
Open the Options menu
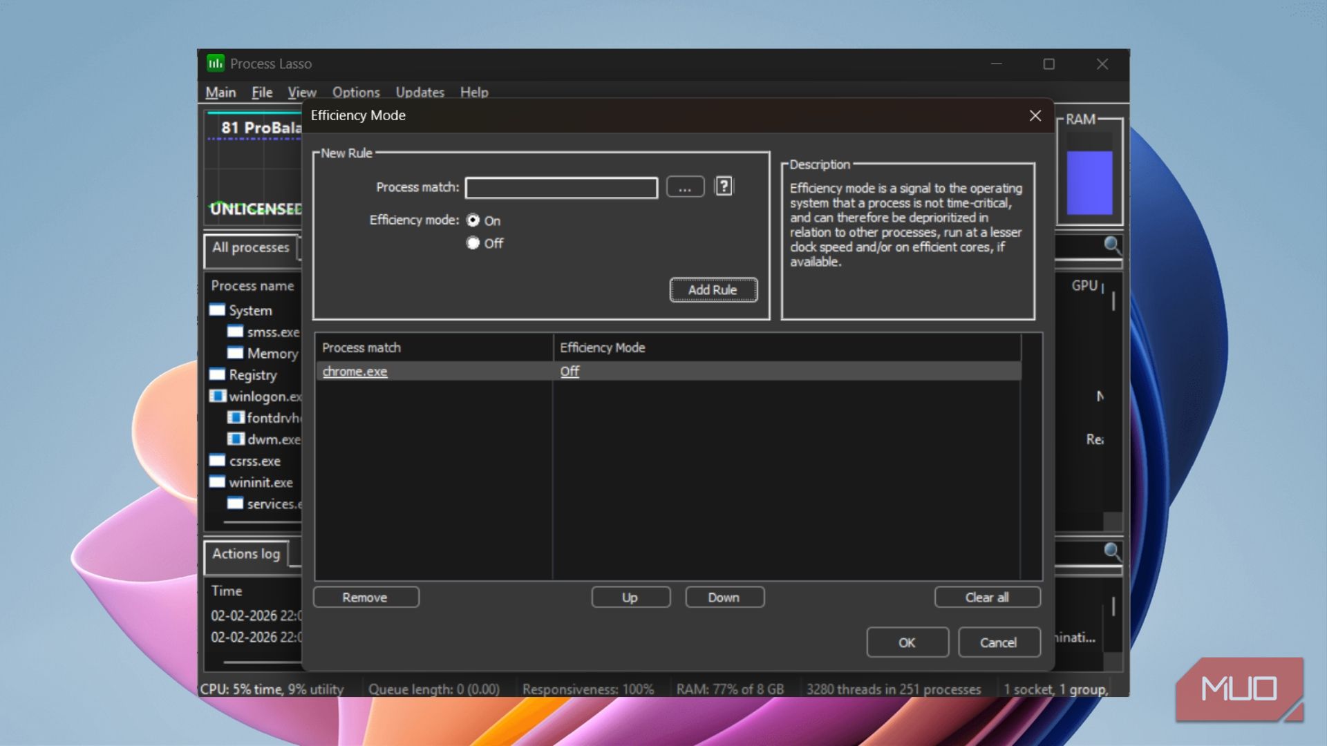(x=355, y=93)
